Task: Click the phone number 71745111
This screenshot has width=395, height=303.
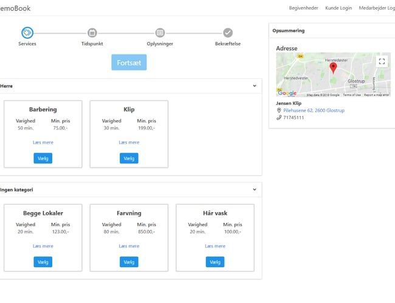Action: coord(294,118)
